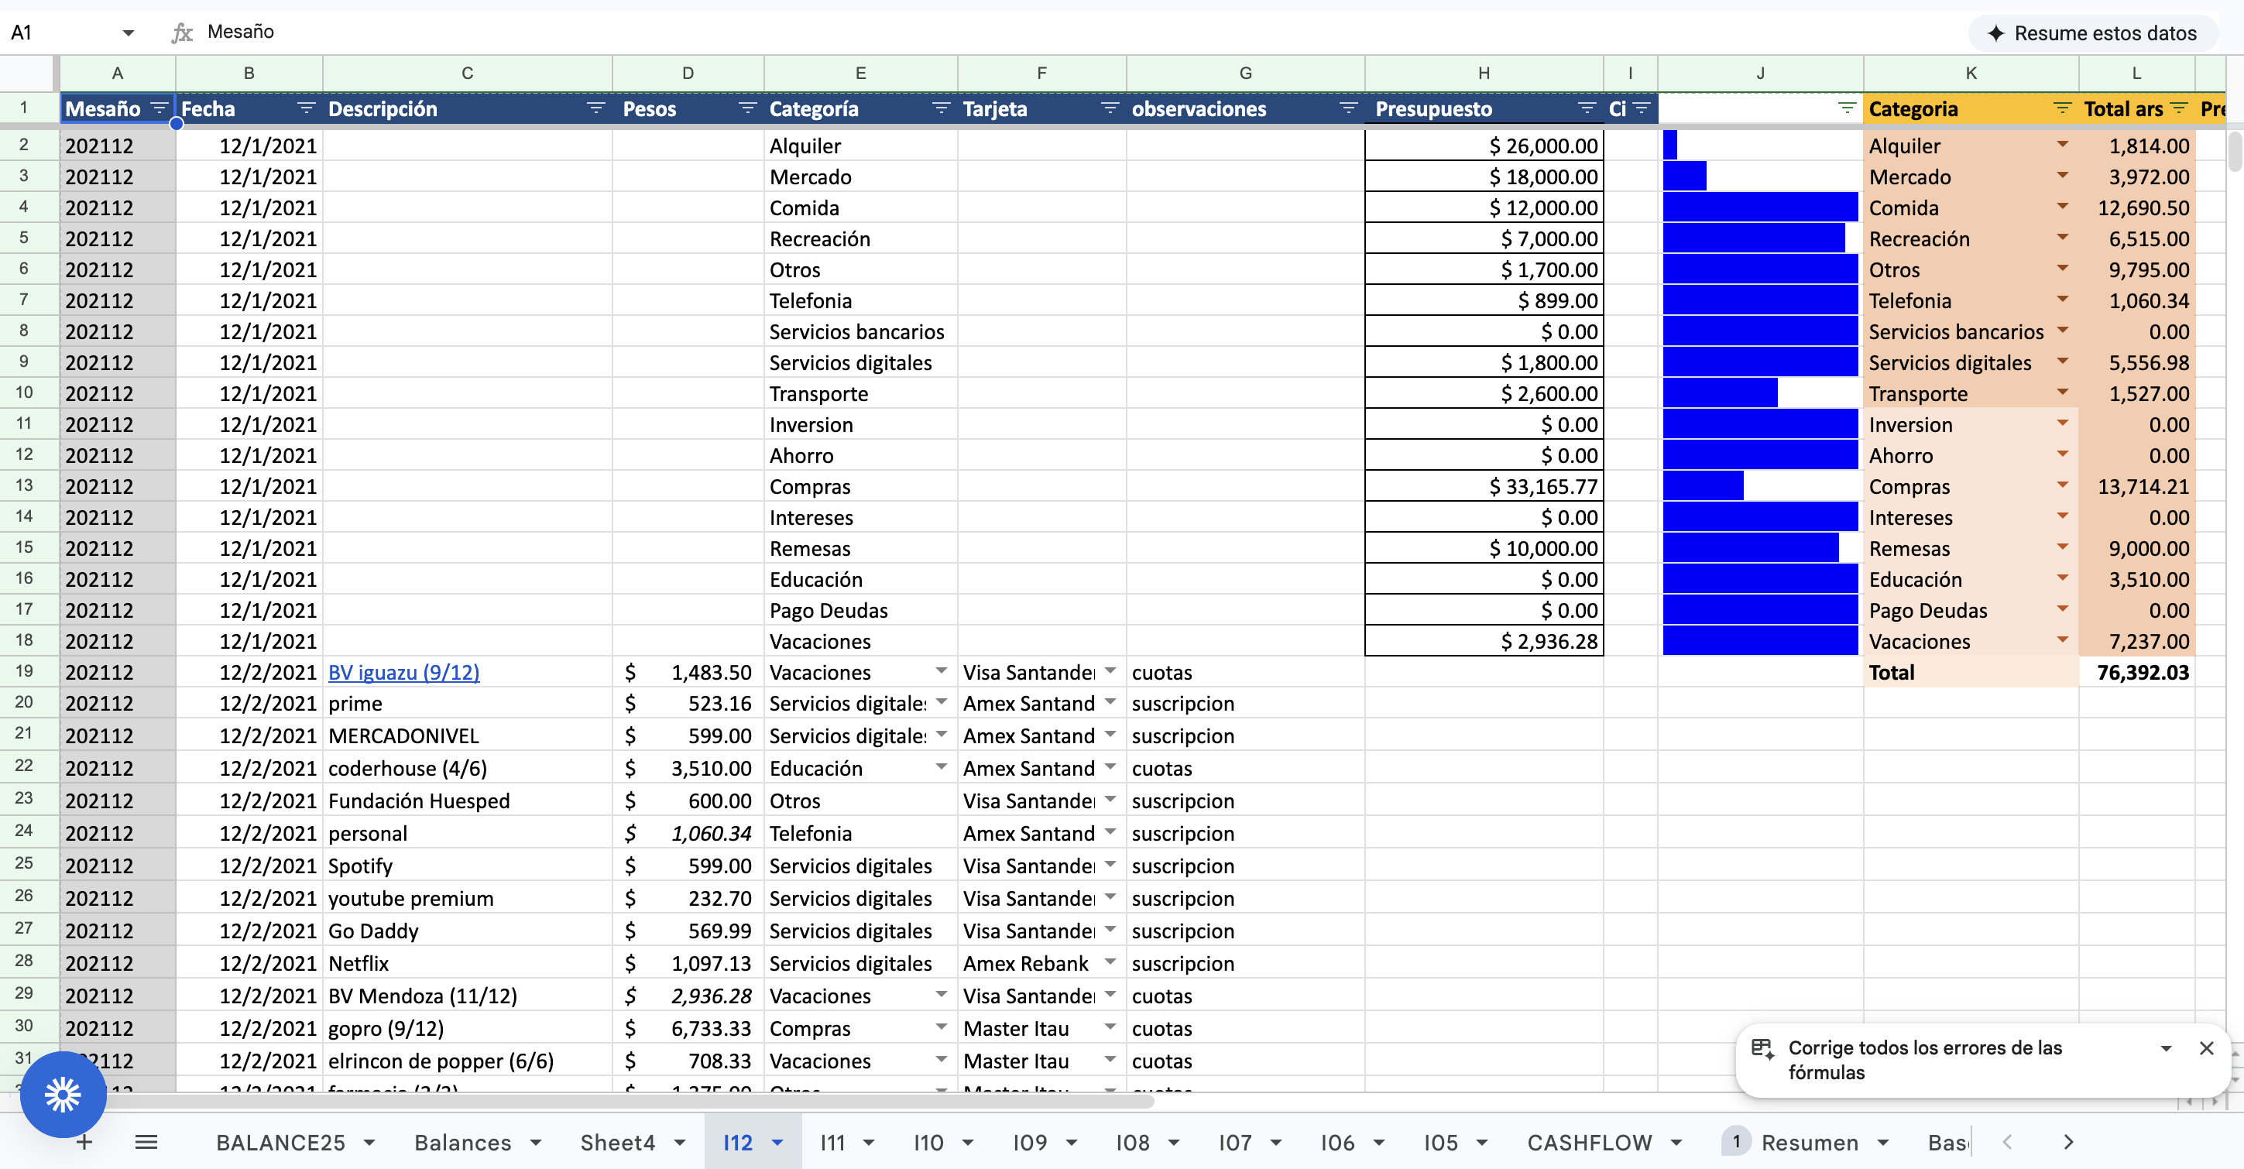Screen dimensions: 2244x1169
Task: Open Tarjeta dropdown in the Netflix row
Action: coord(1110,962)
